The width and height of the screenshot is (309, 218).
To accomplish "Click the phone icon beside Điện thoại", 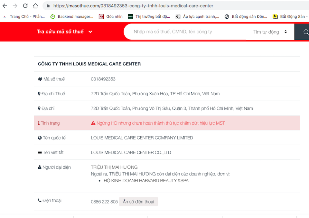I will tap(40, 200).
